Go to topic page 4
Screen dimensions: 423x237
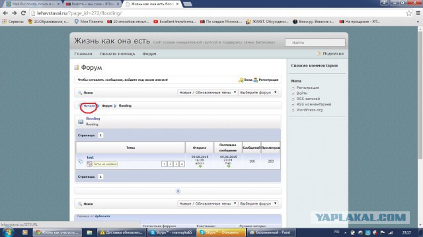tap(182, 164)
